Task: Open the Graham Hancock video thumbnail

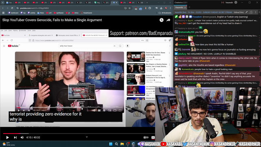Action: point(136,80)
